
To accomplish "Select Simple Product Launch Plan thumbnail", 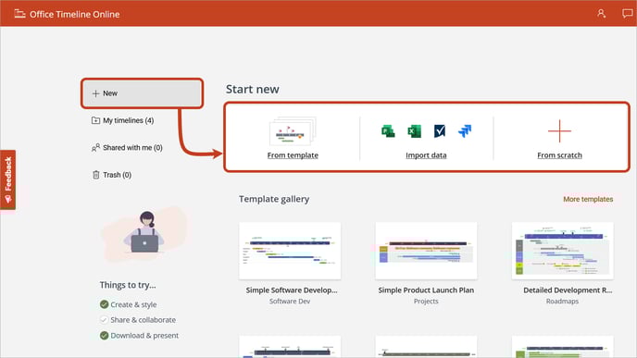I will coord(426,251).
